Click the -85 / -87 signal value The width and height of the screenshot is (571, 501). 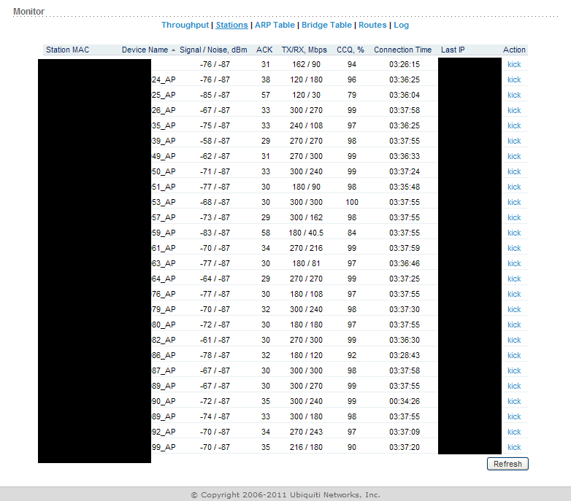click(215, 95)
